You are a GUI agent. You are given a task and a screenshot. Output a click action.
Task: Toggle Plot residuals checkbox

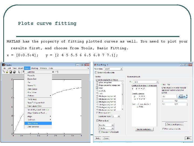point(97,121)
